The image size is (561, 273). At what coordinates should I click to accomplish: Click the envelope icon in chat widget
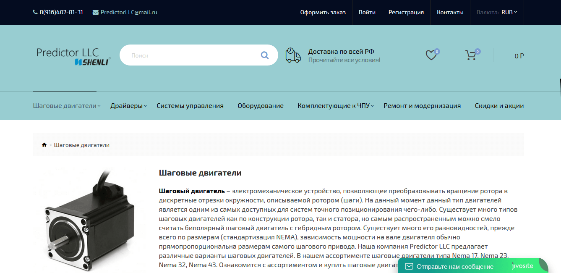pos(409,266)
